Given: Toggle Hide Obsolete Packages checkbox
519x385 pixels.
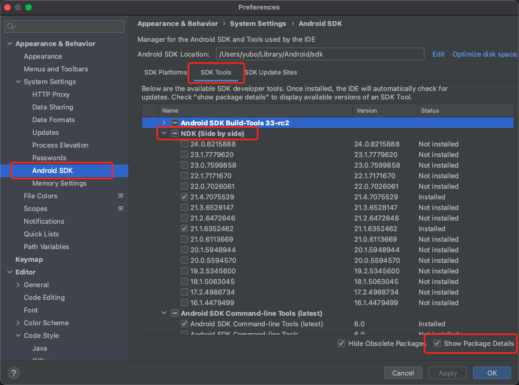Looking at the screenshot, I should click(x=341, y=343).
